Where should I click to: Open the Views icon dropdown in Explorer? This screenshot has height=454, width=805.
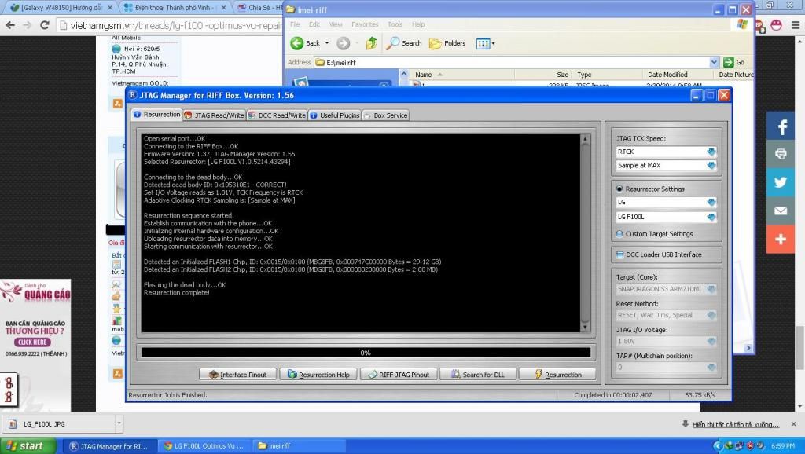point(485,44)
